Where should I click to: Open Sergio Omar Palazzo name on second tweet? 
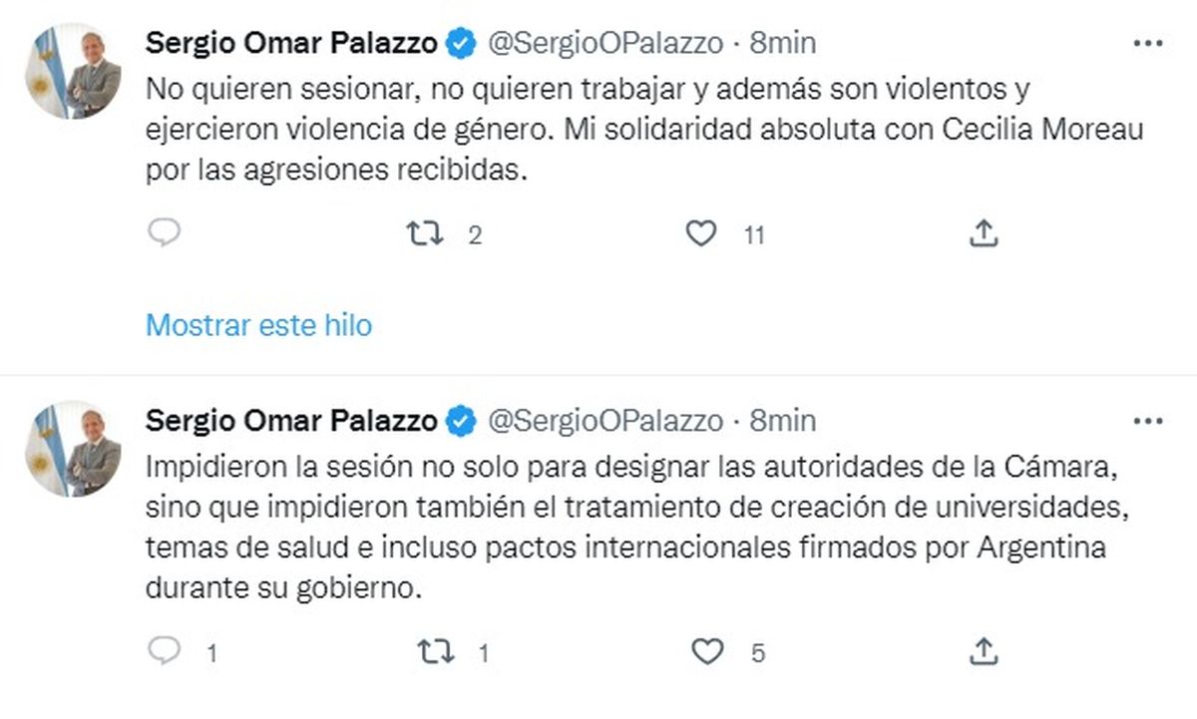click(x=291, y=421)
